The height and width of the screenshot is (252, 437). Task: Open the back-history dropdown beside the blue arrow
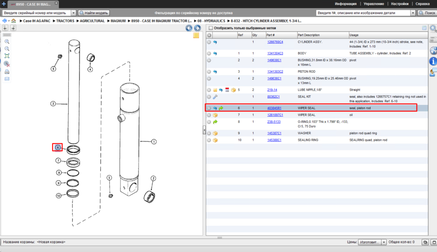click(9, 21)
